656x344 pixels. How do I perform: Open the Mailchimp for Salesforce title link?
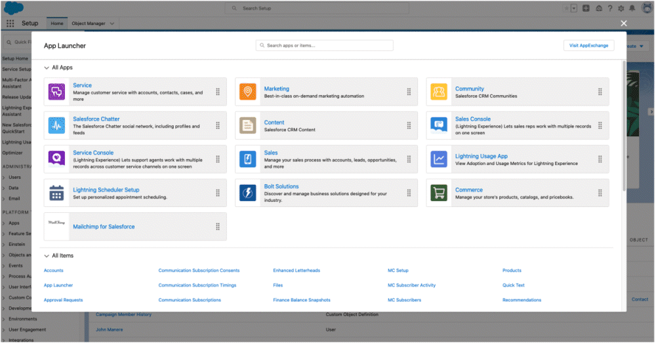coord(104,227)
